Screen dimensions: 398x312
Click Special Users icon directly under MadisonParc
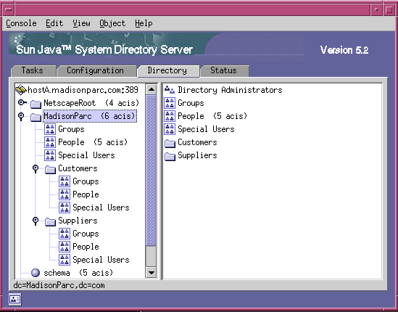50,155
